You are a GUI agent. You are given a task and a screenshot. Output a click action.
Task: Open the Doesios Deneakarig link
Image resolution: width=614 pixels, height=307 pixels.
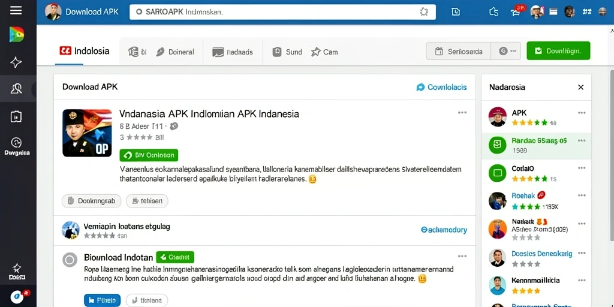click(x=542, y=254)
